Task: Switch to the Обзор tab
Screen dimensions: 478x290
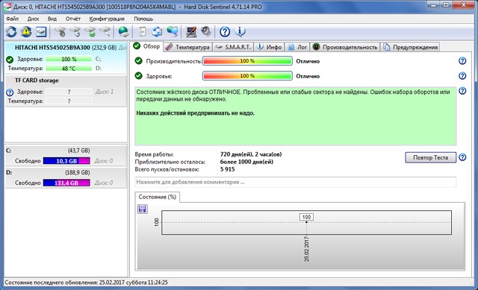Action: (x=147, y=46)
